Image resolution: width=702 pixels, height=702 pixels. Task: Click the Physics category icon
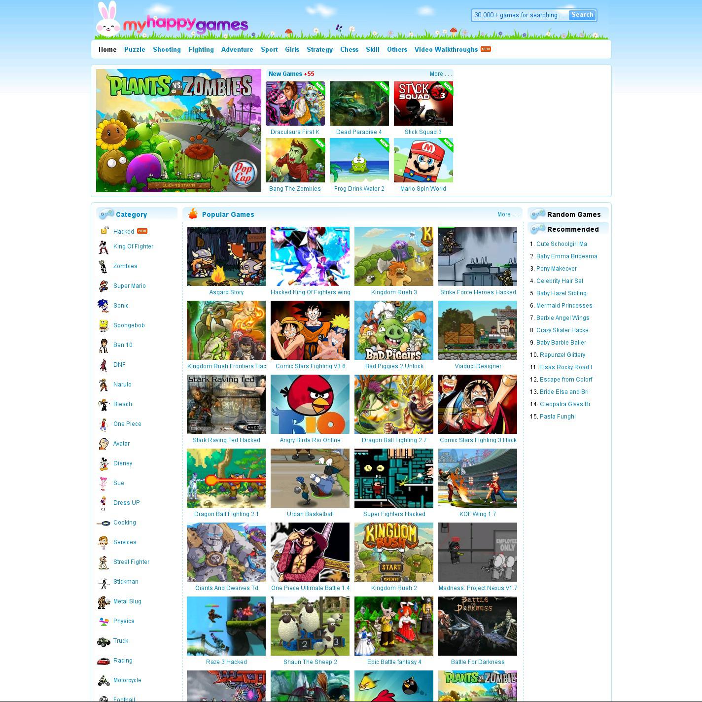[103, 621]
